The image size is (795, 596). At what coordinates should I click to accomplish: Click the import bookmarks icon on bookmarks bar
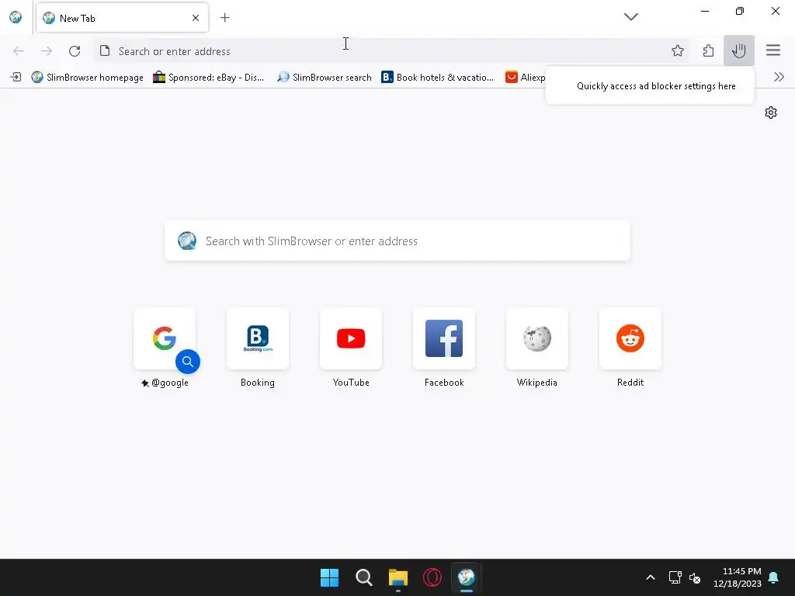(x=16, y=77)
